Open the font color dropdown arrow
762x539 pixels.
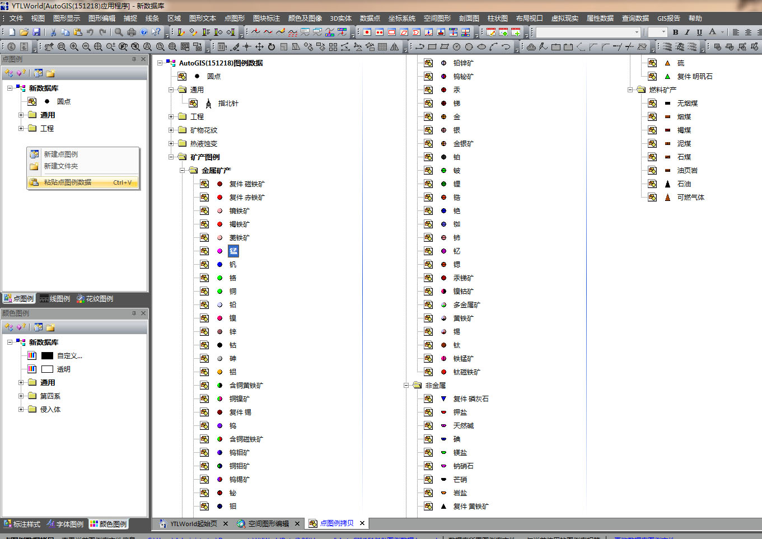pos(722,32)
